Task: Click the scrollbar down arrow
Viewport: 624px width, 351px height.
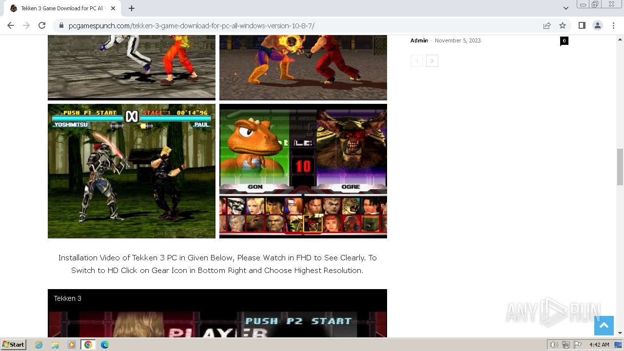Action: (620, 333)
